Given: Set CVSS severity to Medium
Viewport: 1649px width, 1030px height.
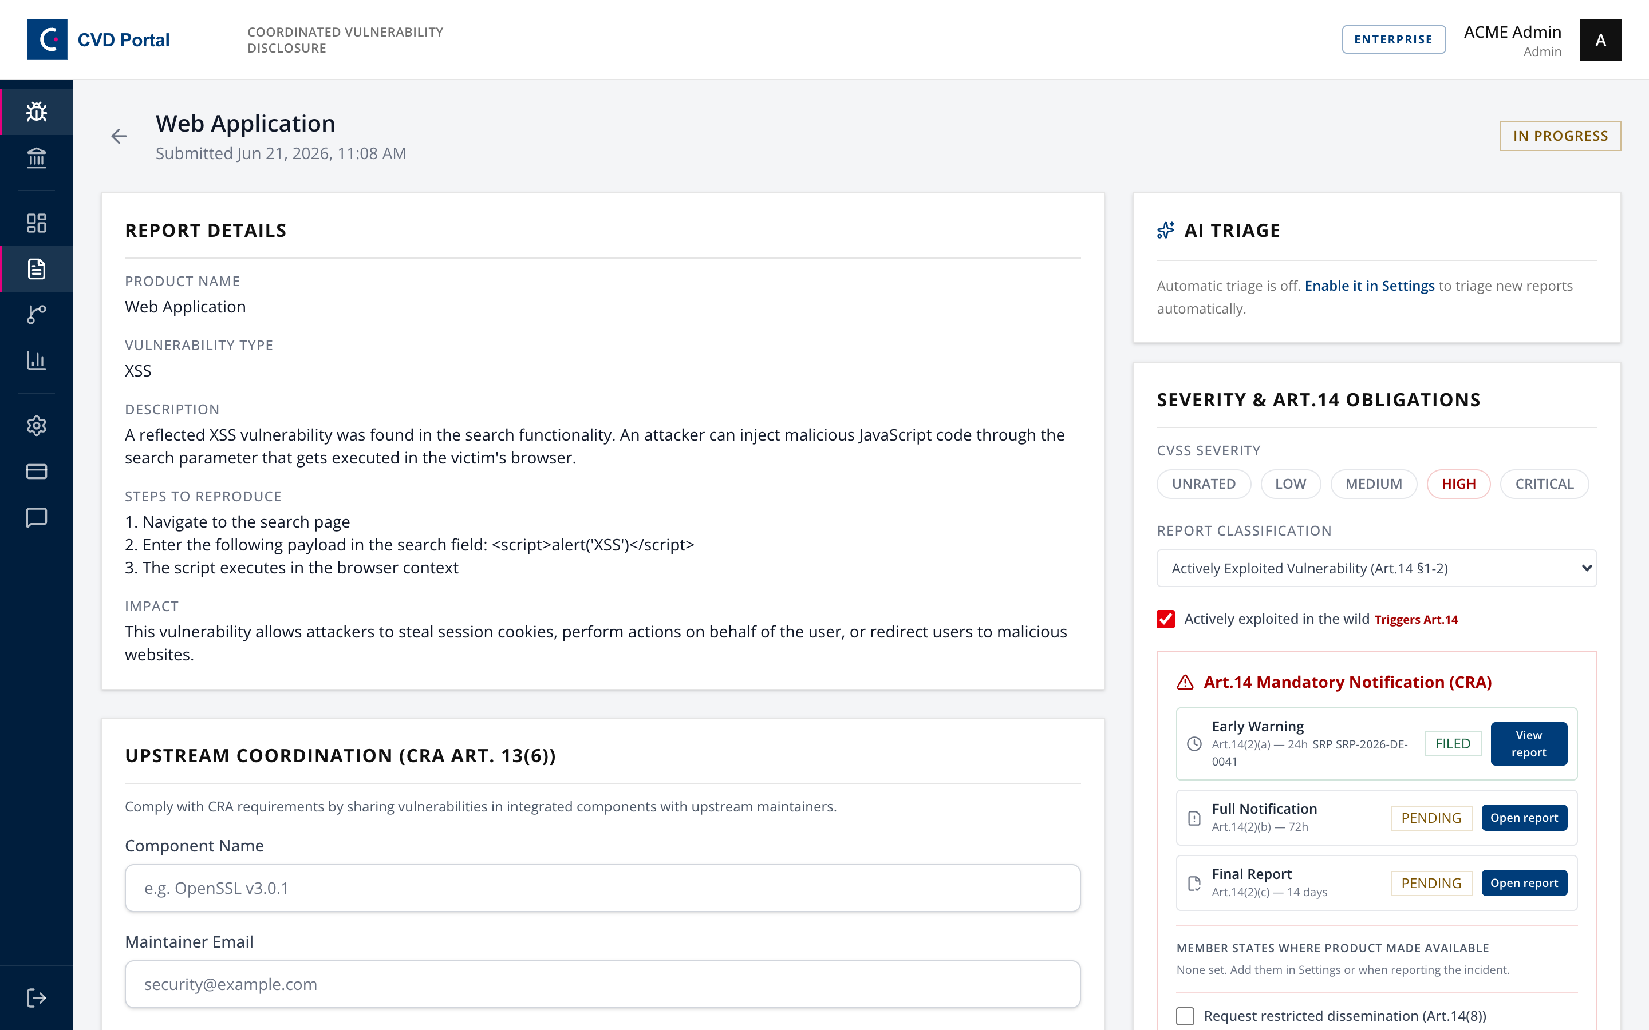Looking at the screenshot, I should (1374, 484).
